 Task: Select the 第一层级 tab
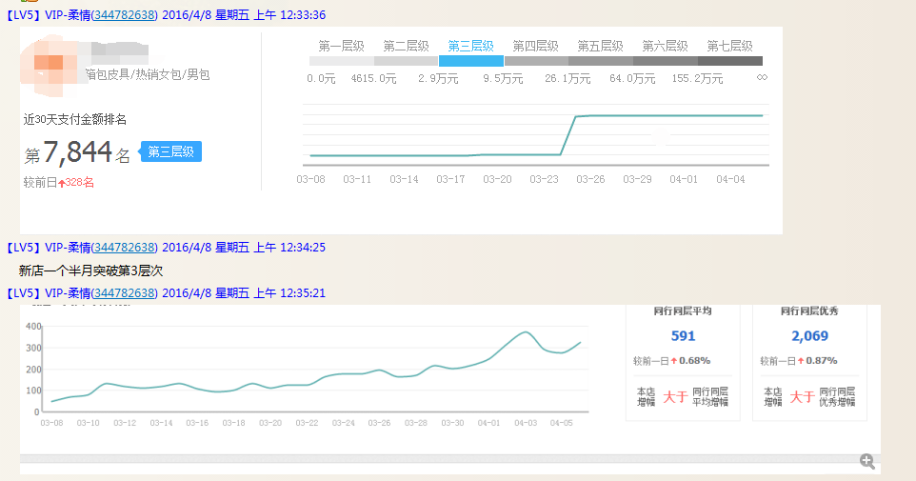341,46
